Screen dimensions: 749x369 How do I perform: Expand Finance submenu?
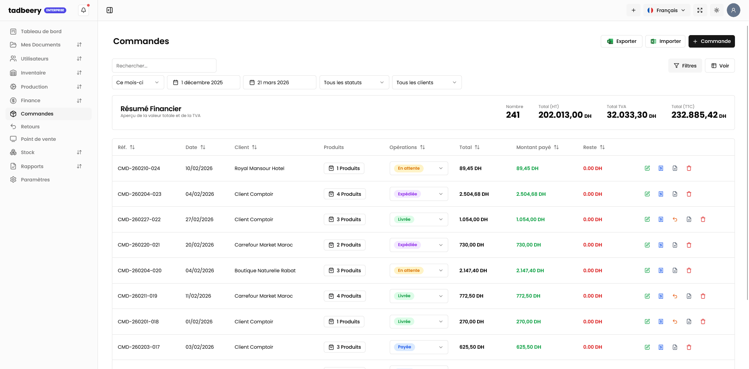click(x=79, y=101)
